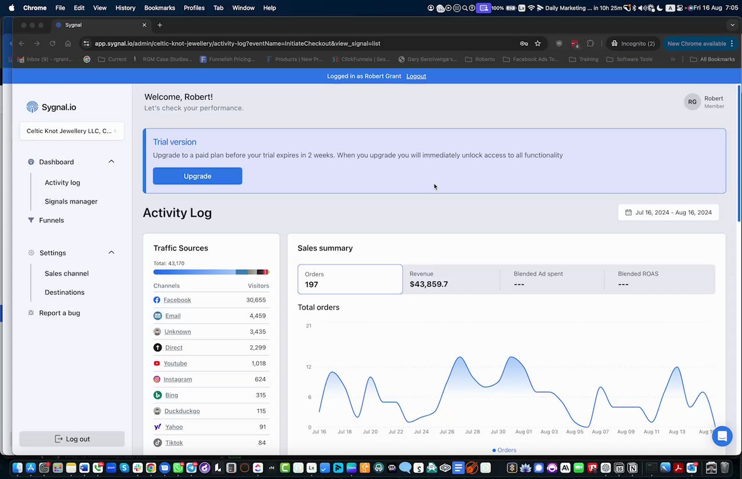Open the chat support widget
This screenshot has height=479, width=742.
pos(722,436)
